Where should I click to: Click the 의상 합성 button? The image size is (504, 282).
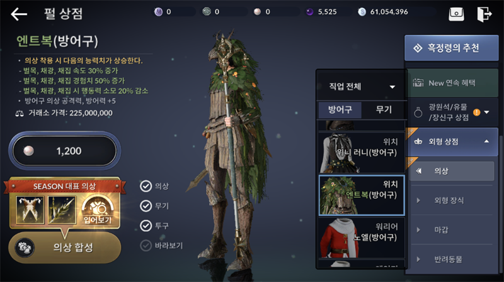pyautogui.click(x=65, y=247)
